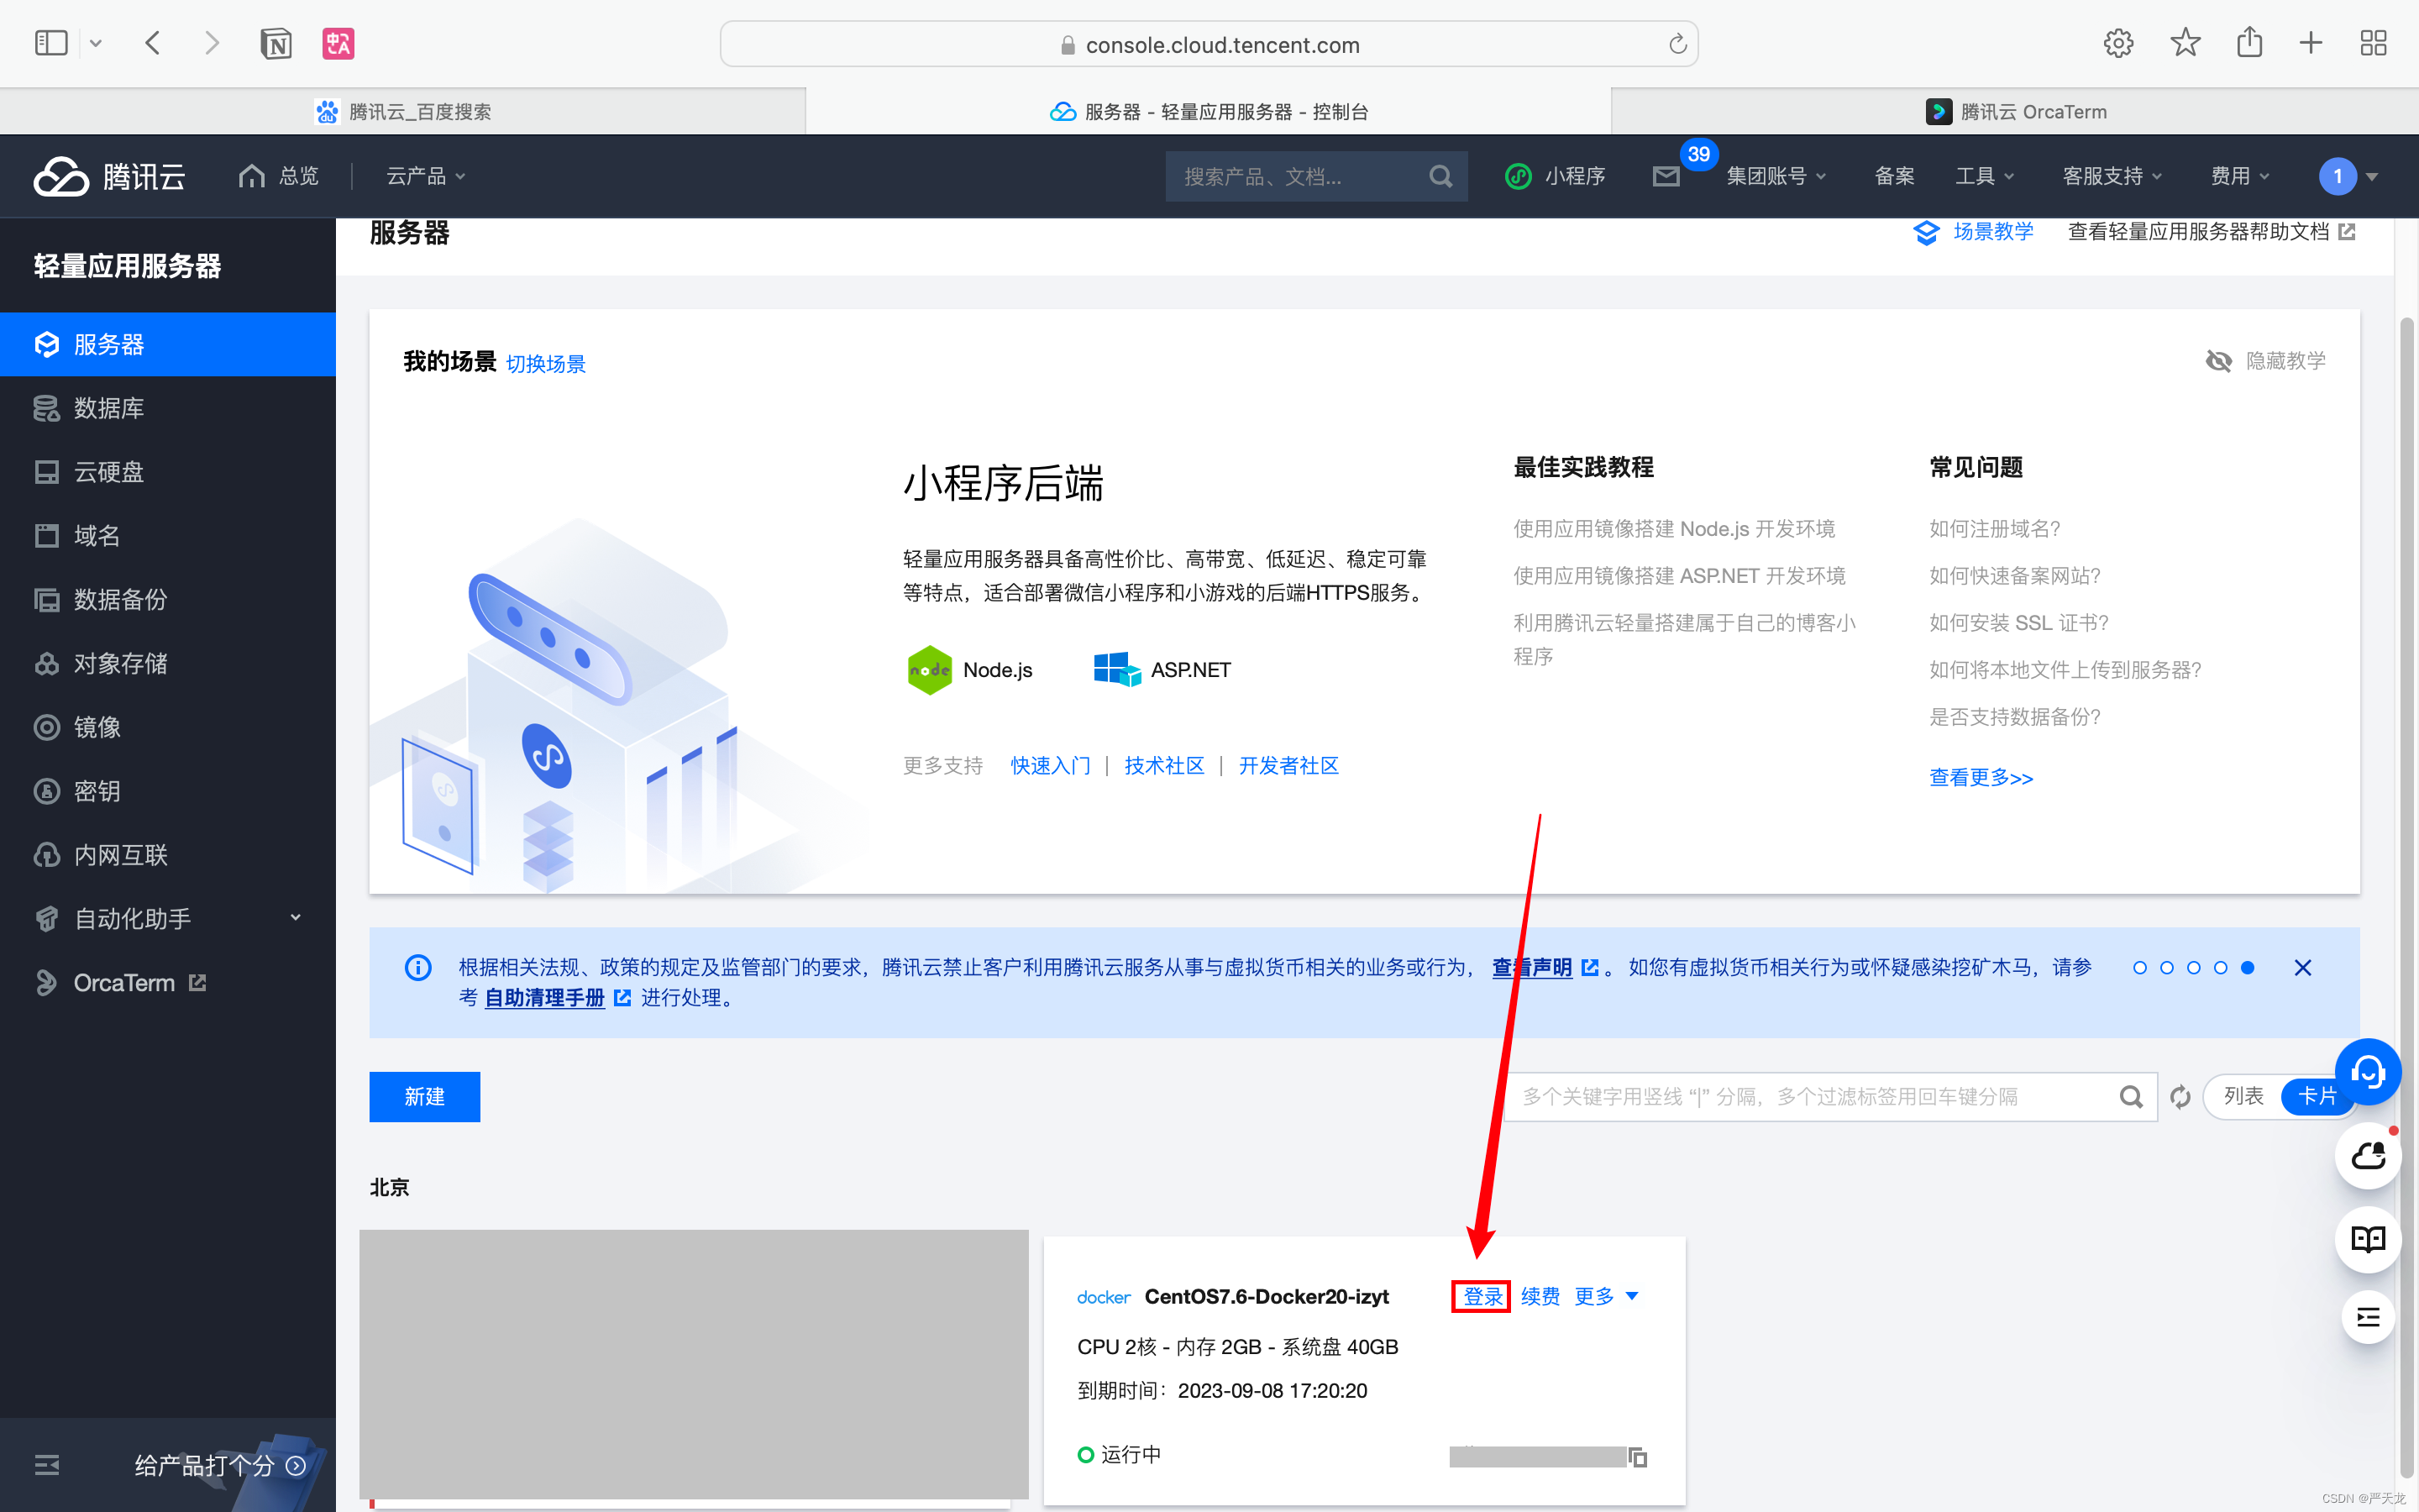Click the 镜像 sidebar icon
This screenshot has width=2419, height=1512.
point(45,727)
